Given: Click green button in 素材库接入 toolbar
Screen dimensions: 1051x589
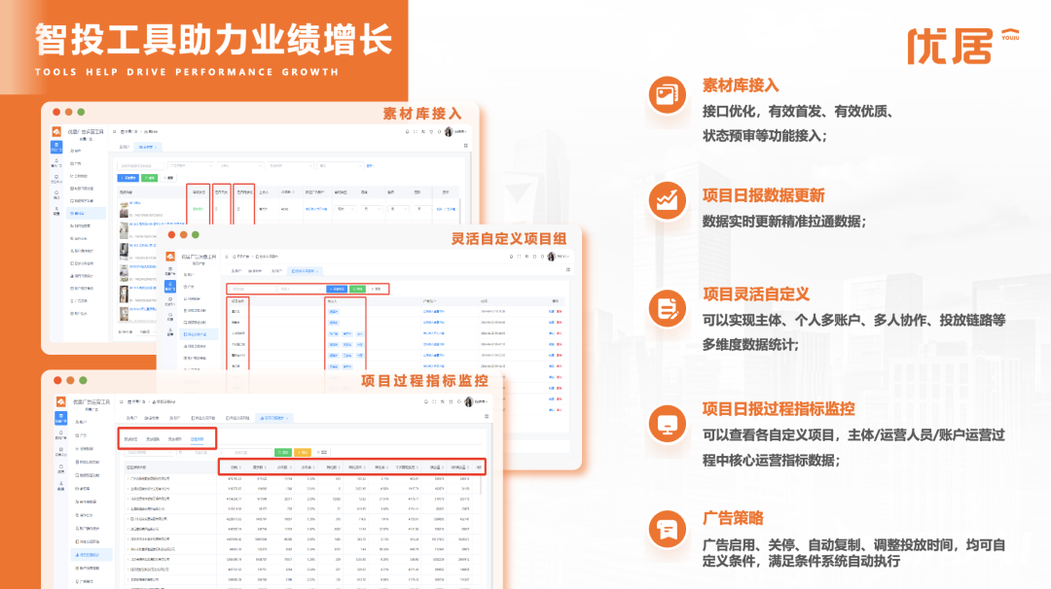Looking at the screenshot, I should click(150, 178).
